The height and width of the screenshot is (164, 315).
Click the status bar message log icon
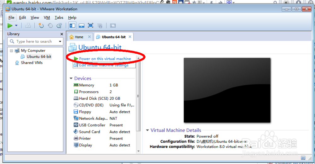(x=303, y=158)
